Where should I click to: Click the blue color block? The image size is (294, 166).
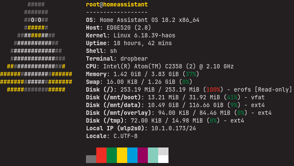pyautogui.click(x=132, y=155)
